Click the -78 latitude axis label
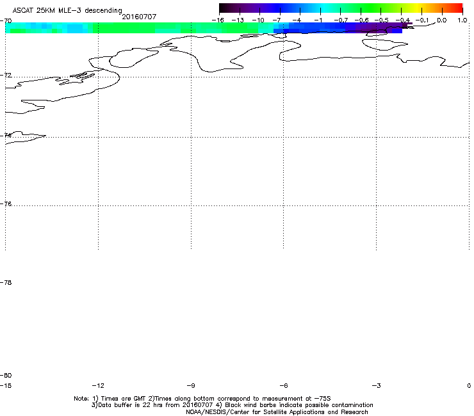The height and width of the screenshot is (416, 474). tap(6, 282)
